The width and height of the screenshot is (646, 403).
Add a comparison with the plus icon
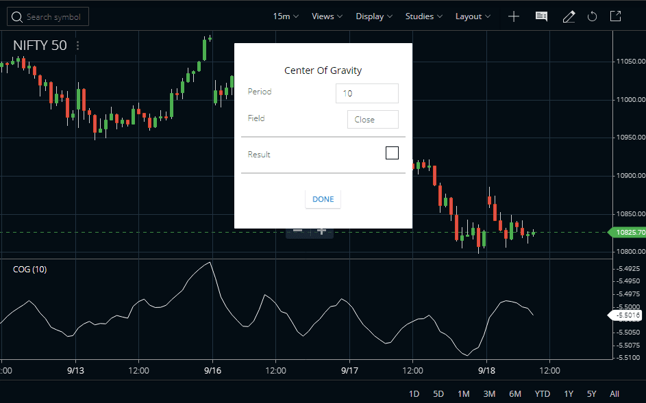[x=513, y=16]
